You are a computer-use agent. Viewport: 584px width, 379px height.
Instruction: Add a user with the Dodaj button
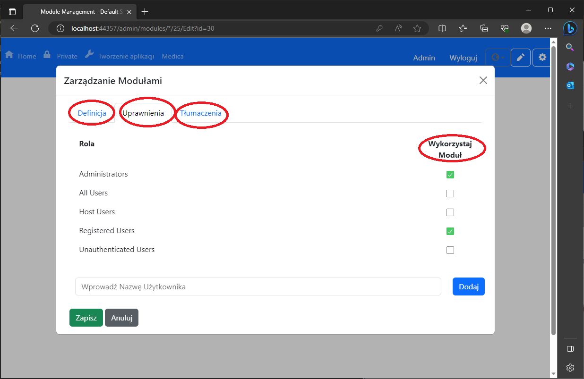pos(468,286)
